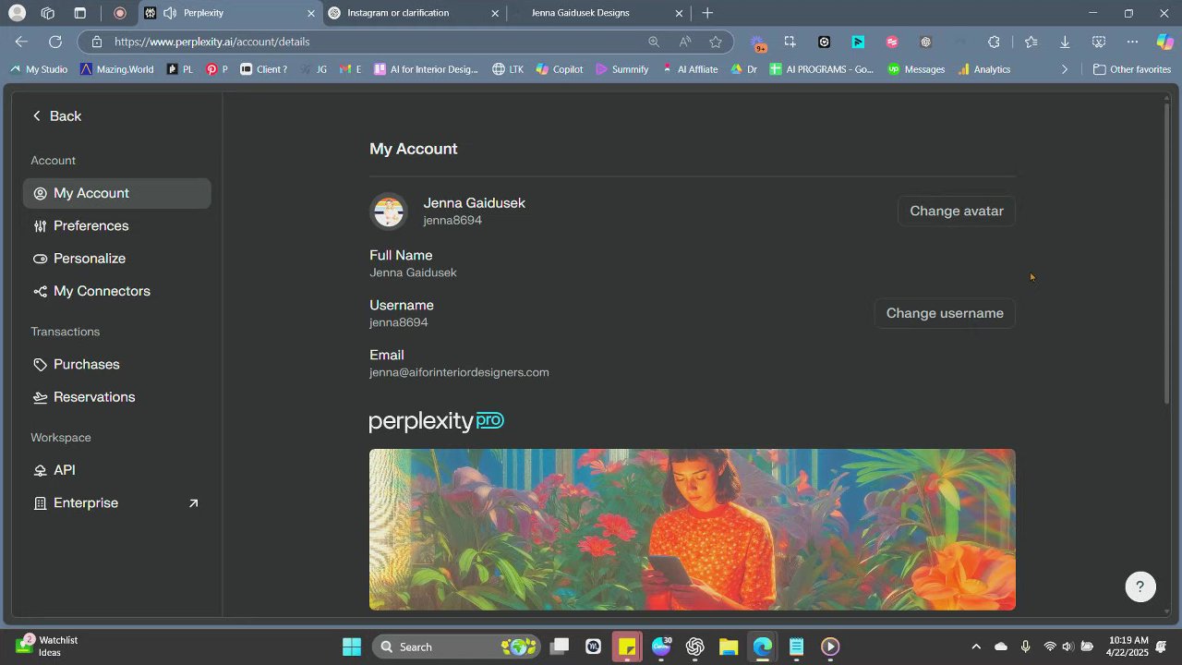Open Messages bookmark

click(916, 69)
